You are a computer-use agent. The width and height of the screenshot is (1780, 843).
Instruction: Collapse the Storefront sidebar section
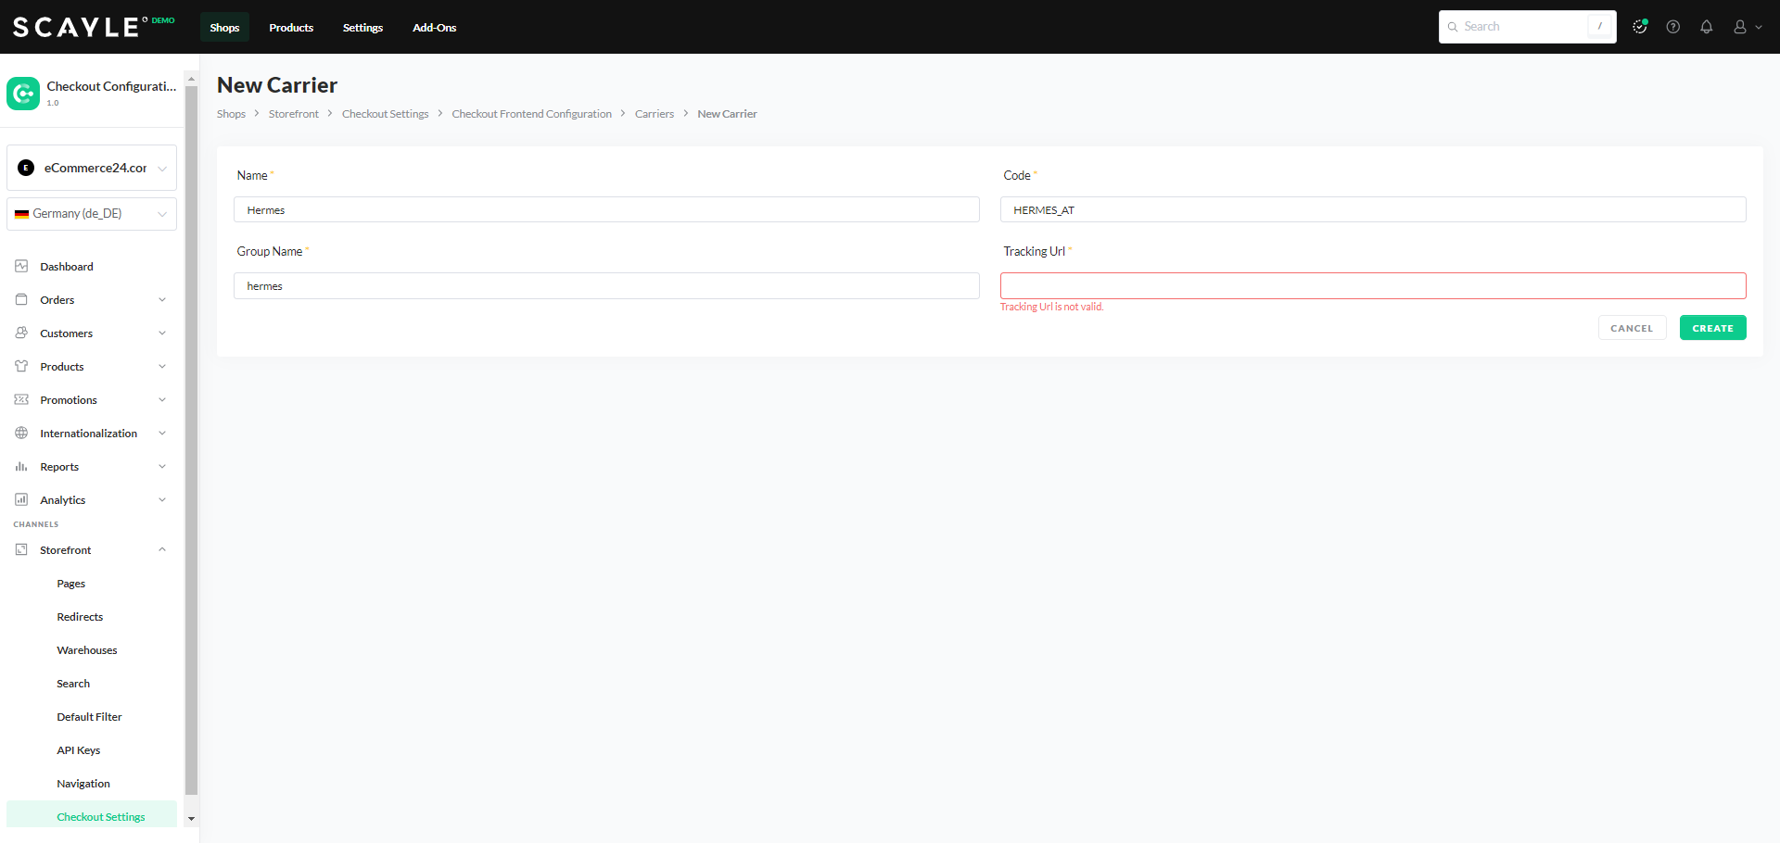(x=162, y=550)
